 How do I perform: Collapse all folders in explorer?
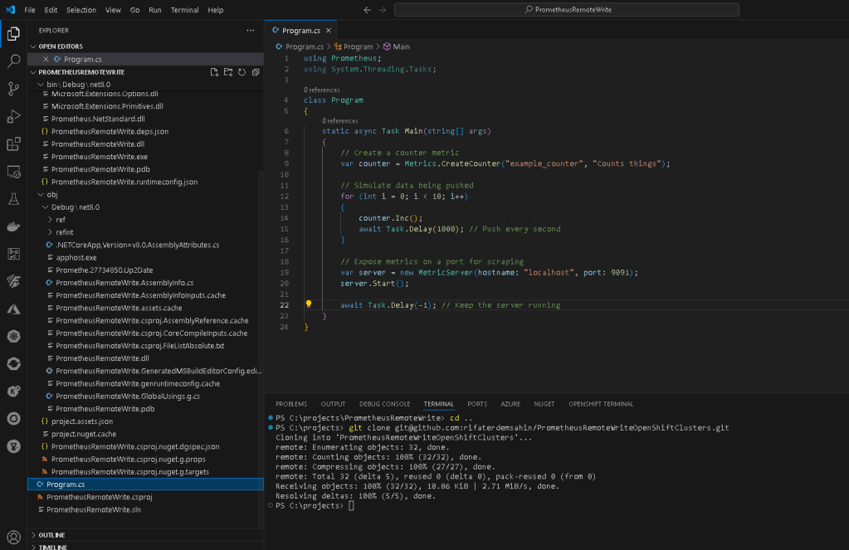coord(256,72)
